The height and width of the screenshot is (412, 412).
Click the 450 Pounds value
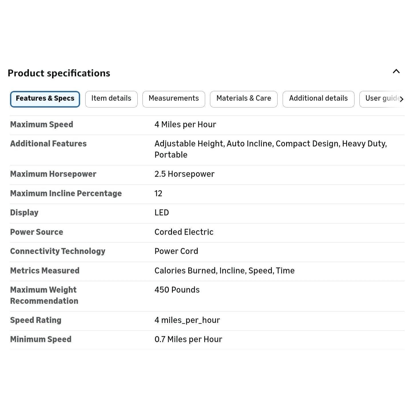pyautogui.click(x=177, y=290)
